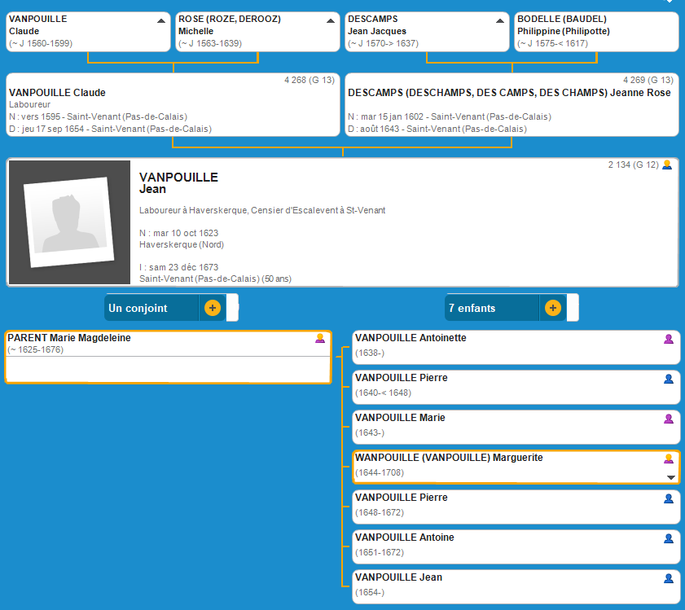This screenshot has width=685, height=610.
Task: Click the plus icon beside Un conjoint
Action: [x=213, y=308]
